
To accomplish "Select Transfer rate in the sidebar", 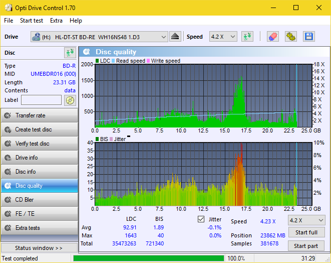I will pos(39,115).
